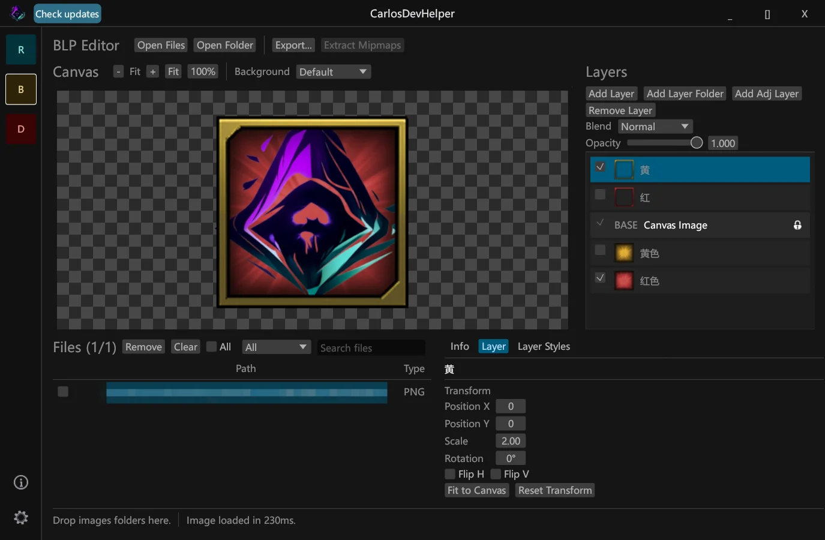Screen dimensions: 825x540
Task: Click Add Layer button
Action: (611, 94)
